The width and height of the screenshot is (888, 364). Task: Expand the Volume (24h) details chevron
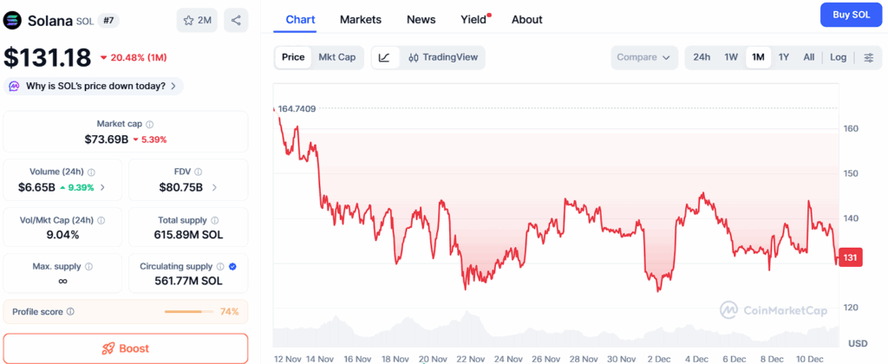[103, 187]
